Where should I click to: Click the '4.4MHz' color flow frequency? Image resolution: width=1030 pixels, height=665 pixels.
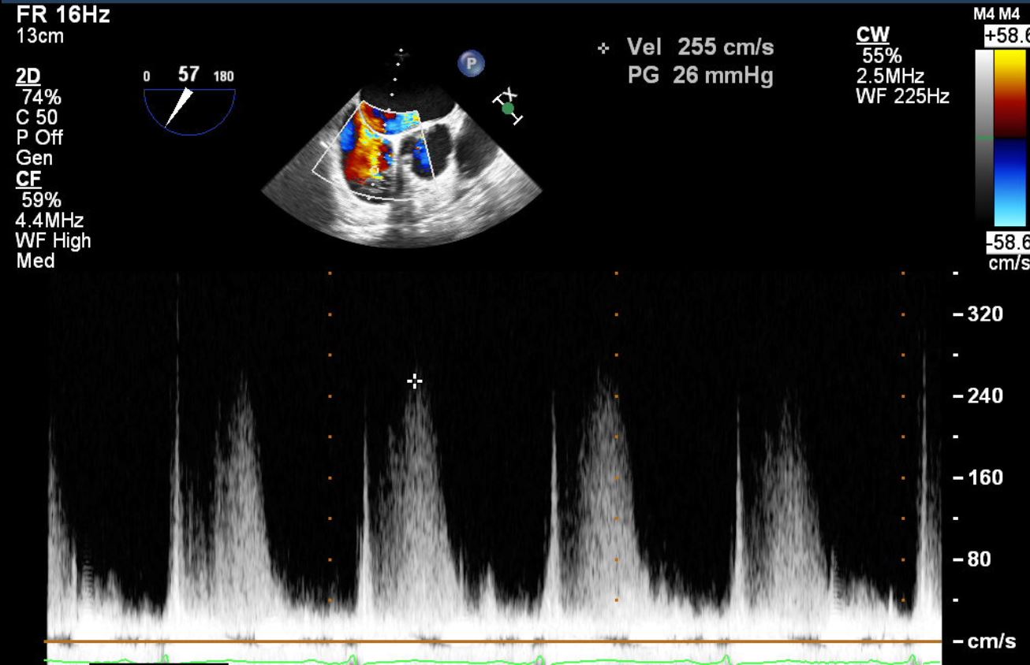49,220
